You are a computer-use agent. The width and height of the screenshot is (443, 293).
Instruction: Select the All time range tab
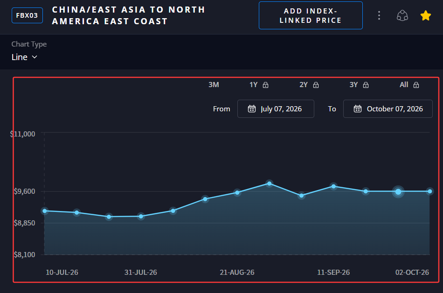404,85
